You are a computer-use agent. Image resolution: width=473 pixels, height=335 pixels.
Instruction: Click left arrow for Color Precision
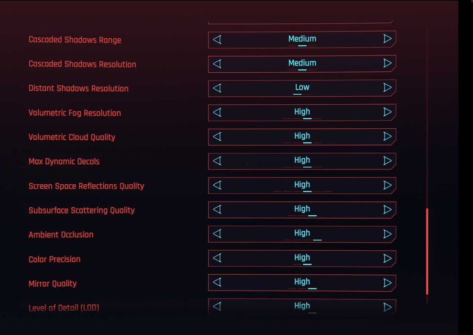217,258
